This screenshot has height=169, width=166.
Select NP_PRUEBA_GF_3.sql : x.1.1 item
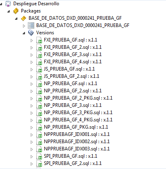73,105
